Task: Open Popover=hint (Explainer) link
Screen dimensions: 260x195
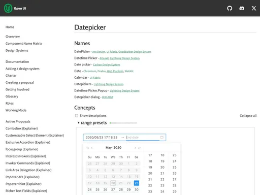Action: coord(23,184)
